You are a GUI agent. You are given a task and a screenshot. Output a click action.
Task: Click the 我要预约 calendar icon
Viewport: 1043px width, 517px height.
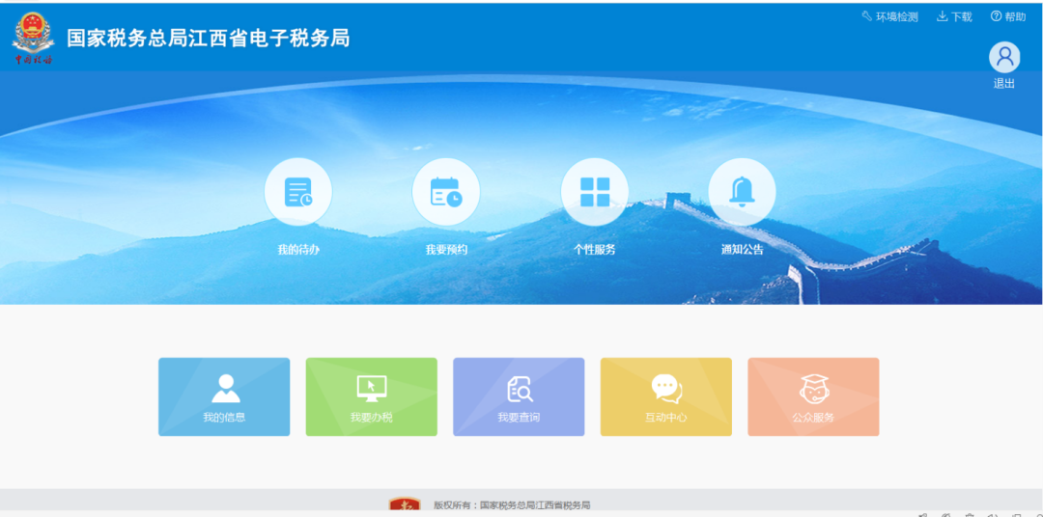446,192
